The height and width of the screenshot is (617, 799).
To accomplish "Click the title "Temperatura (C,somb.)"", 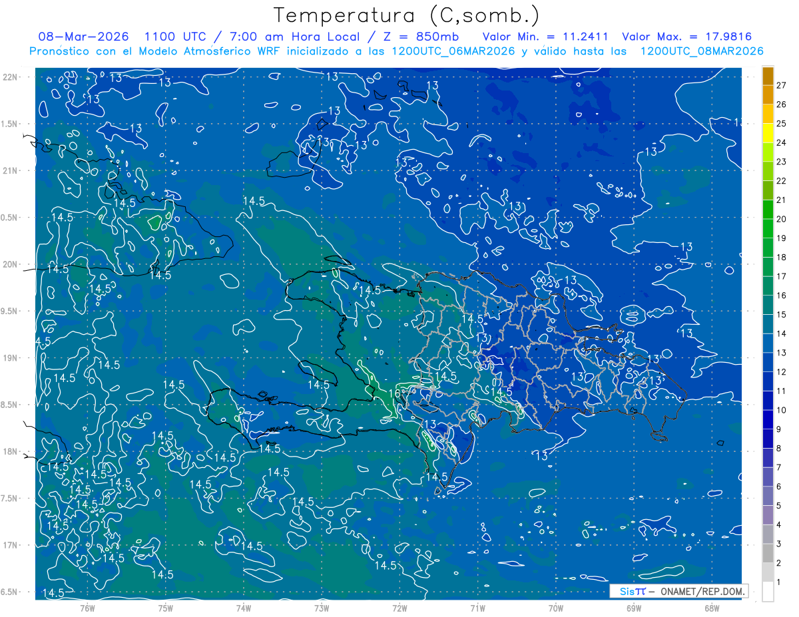I will tap(407, 15).
